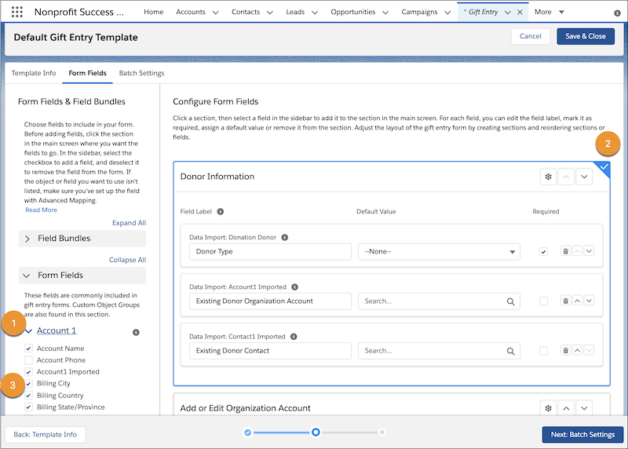The height and width of the screenshot is (449, 628).
Task: Delete the Donor Type field
Action: point(565,251)
